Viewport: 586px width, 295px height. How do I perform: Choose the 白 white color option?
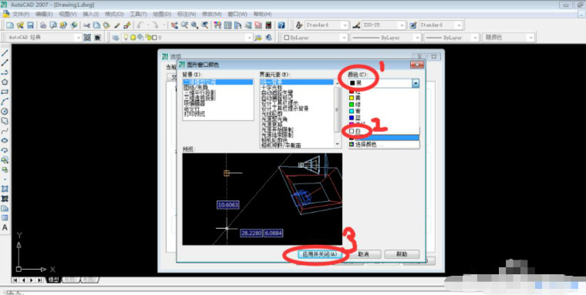384,131
